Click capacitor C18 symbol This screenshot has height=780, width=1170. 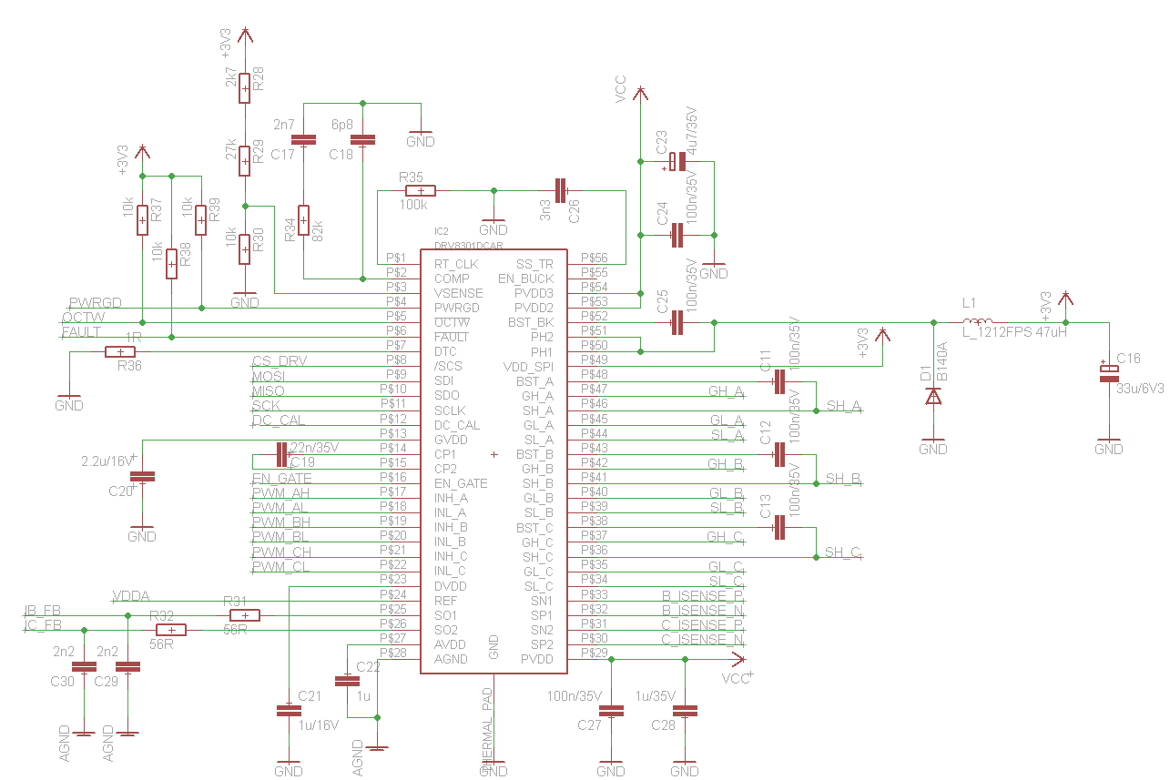coord(362,140)
